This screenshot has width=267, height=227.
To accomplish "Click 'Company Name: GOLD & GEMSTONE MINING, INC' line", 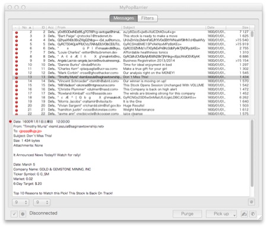I will 52,169.
